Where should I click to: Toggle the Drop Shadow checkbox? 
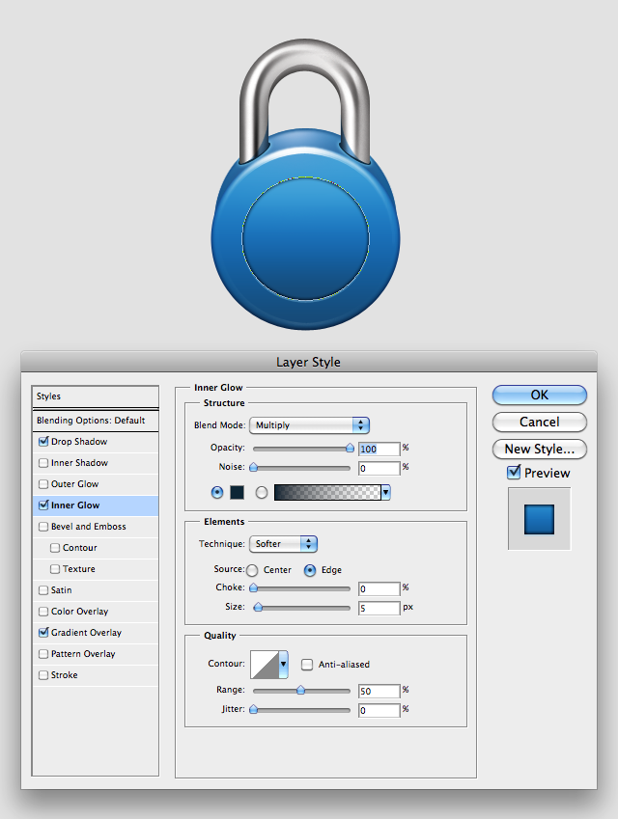click(43, 442)
